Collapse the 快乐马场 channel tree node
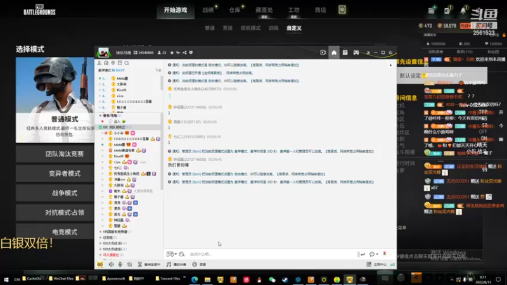 (100, 115)
